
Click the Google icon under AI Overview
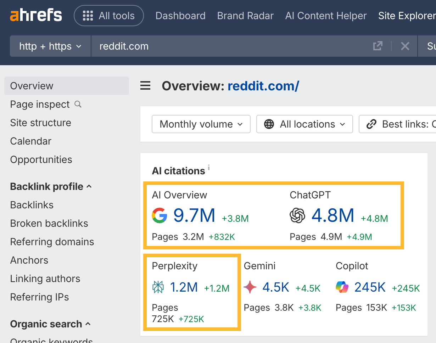160,215
